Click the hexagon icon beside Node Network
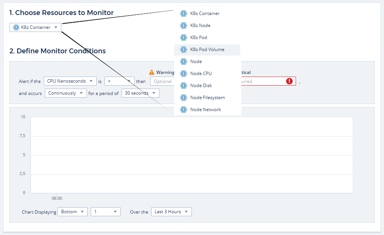Screen dimensions: 384x235 pos(184,110)
